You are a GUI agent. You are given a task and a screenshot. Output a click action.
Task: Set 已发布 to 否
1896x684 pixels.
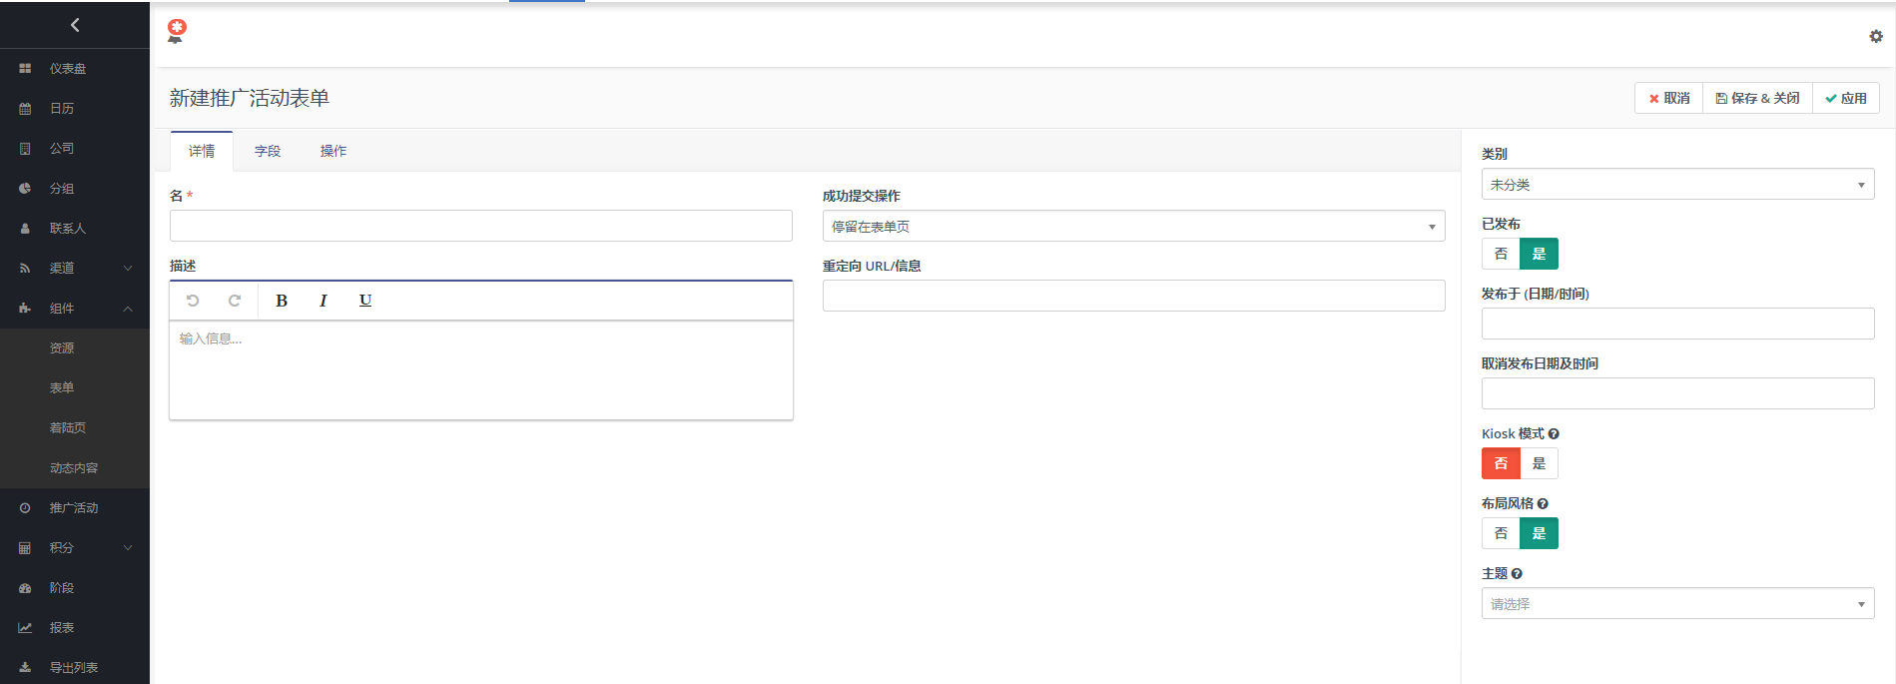coord(1501,254)
